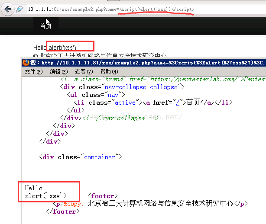Click the "/" href link in source
The width and height of the screenshot is (266, 224).
point(178,102)
